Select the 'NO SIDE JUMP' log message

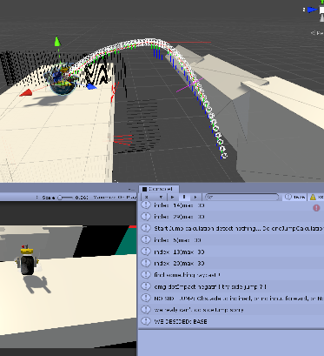(x=231, y=298)
